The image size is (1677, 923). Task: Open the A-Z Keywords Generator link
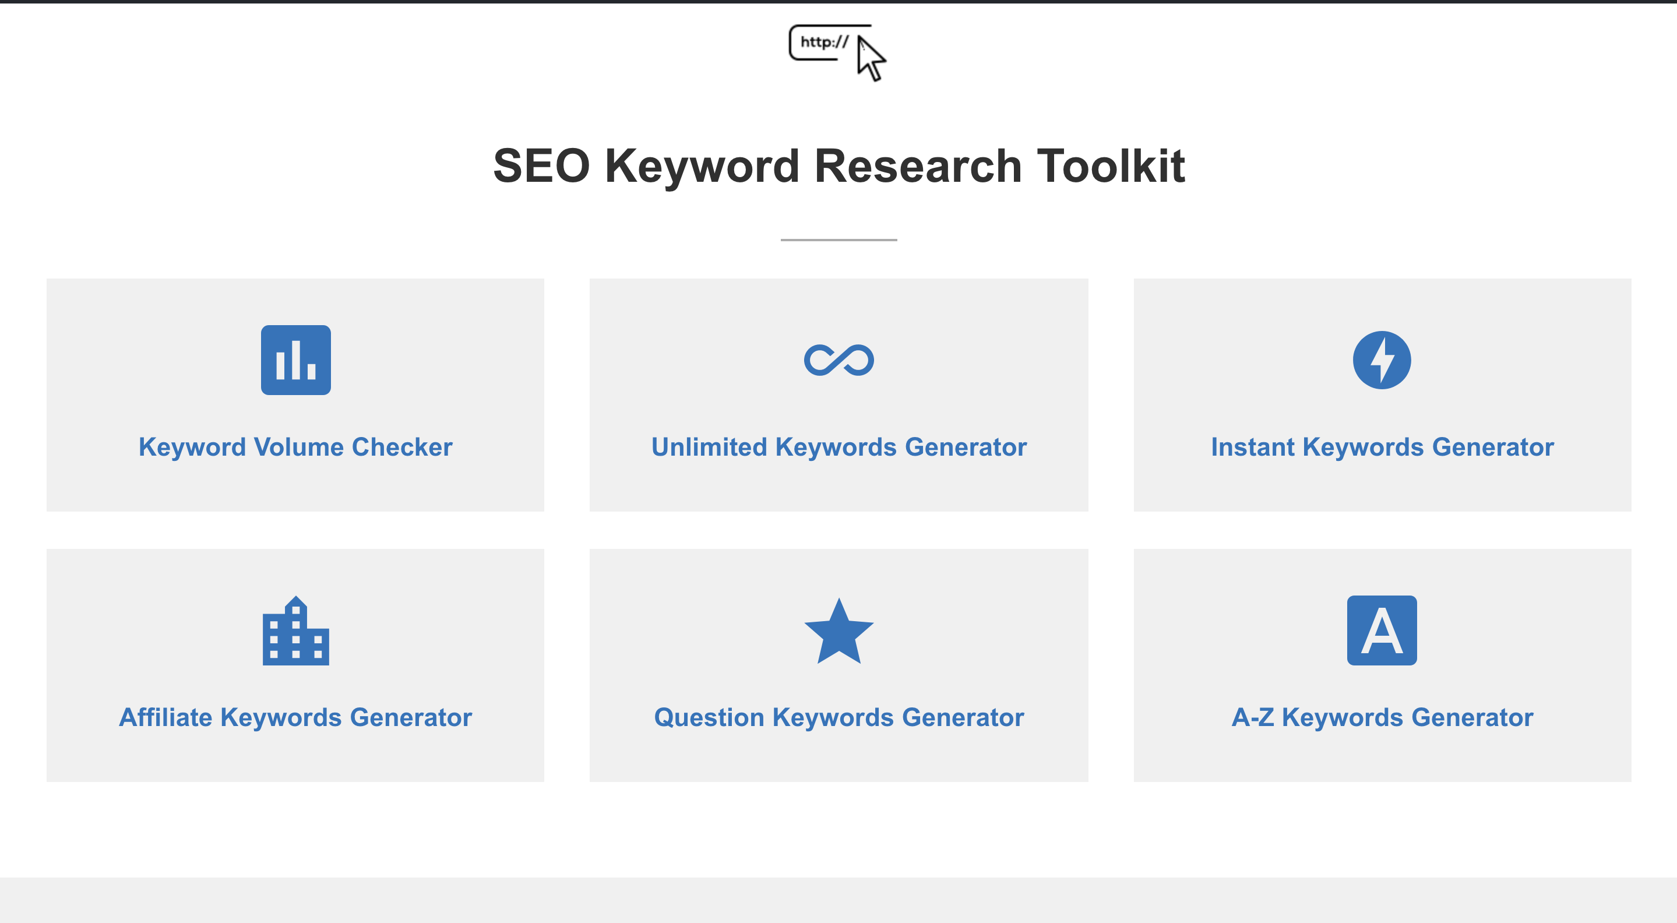(x=1382, y=717)
